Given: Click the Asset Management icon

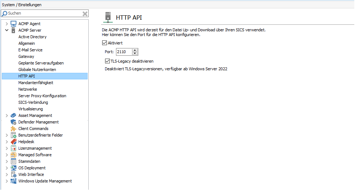Looking at the screenshot, I should click(x=13, y=115).
